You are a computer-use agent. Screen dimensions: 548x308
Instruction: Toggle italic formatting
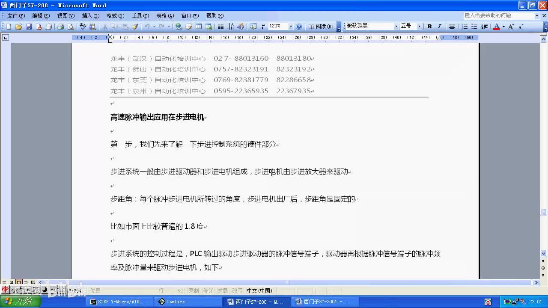pyautogui.click(x=439, y=27)
